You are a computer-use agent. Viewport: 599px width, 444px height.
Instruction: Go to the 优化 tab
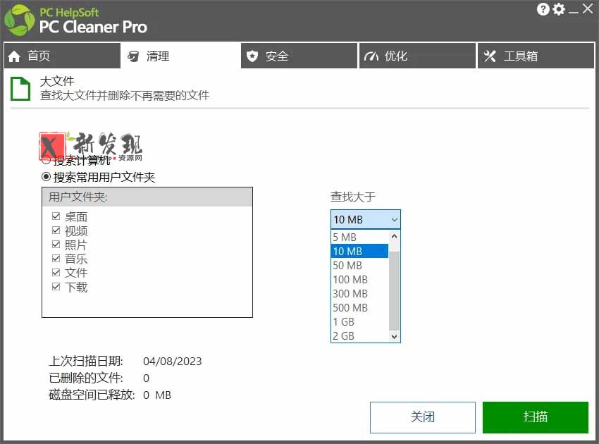(417, 56)
